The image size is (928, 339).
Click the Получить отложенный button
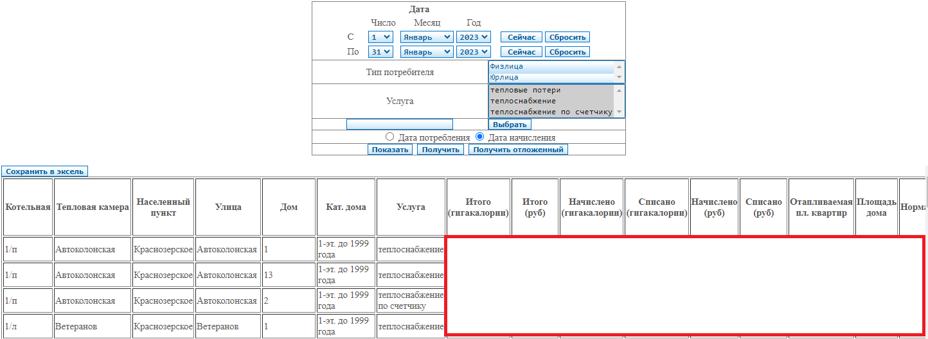pyautogui.click(x=518, y=150)
